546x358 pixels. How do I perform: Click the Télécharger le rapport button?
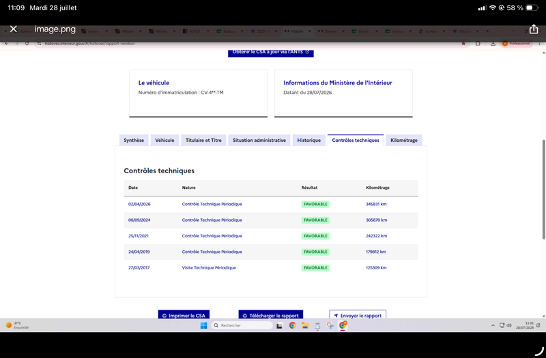pyautogui.click(x=270, y=315)
